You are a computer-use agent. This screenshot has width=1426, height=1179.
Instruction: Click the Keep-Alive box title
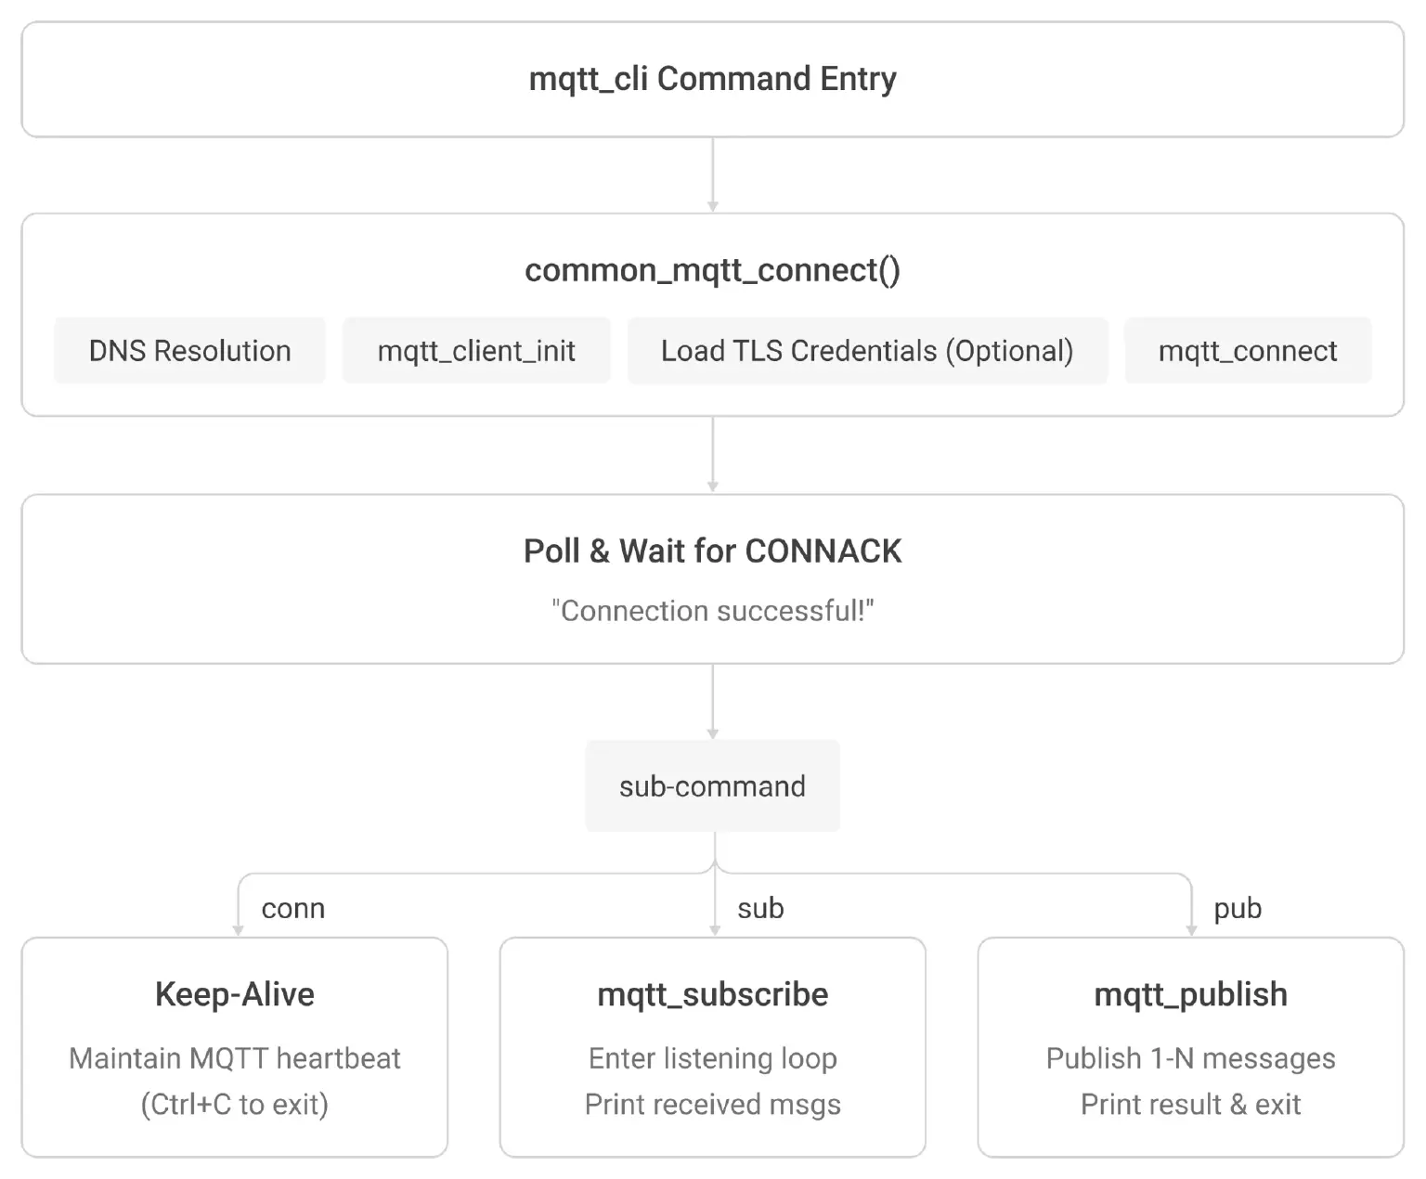click(235, 994)
